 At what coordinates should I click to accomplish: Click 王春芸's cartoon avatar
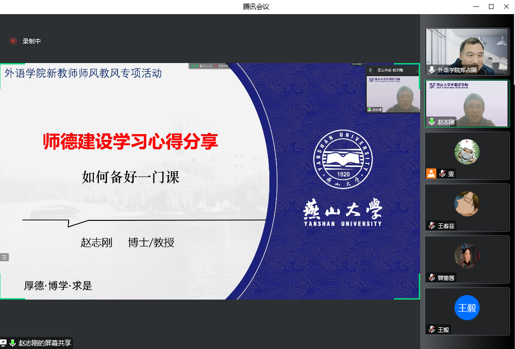click(x=467, y=203)
